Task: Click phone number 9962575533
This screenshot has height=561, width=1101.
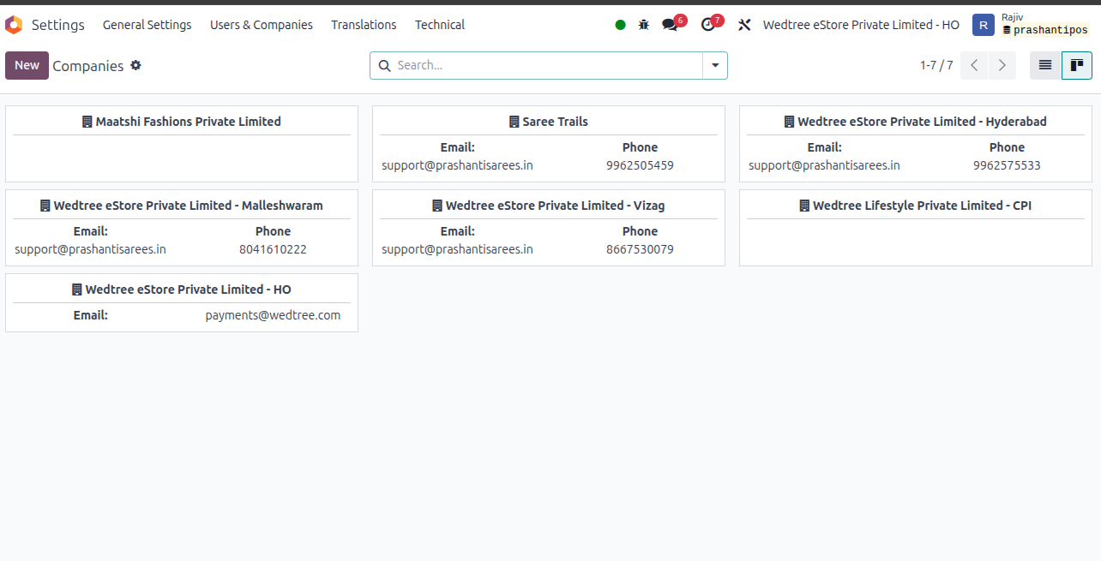Action: (1007, 165)
